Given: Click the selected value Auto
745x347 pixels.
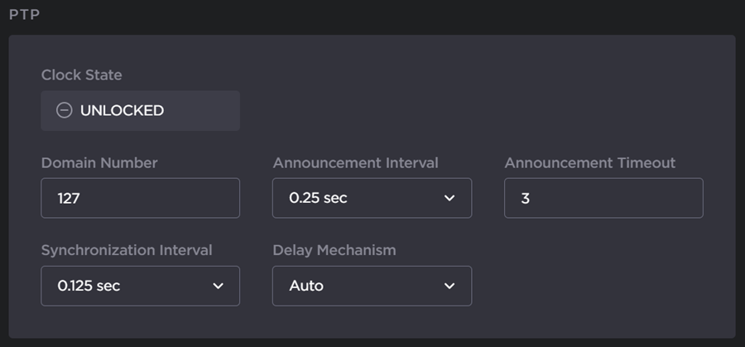Looking at the screenshot, I should click(306, 286).
